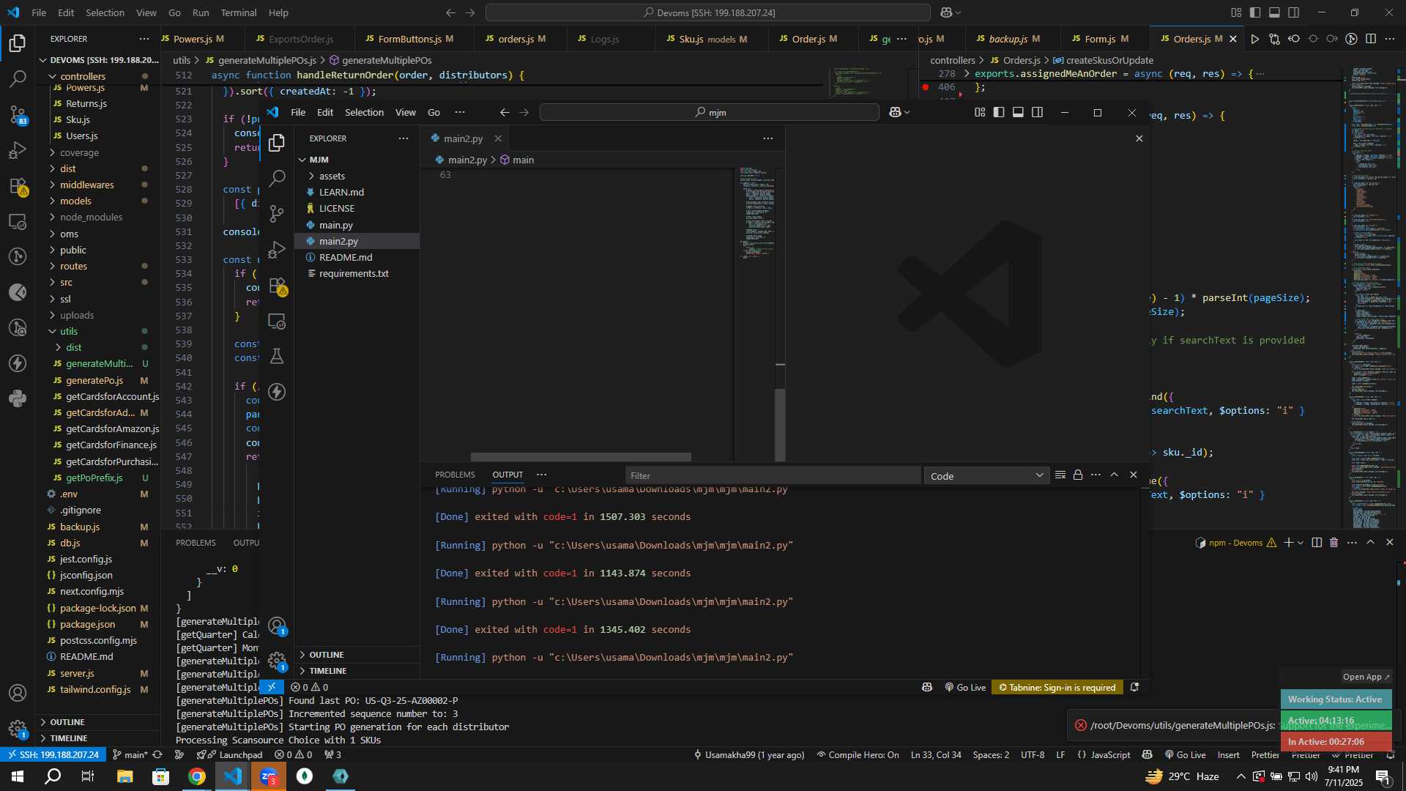Image resolution: width=1406 pixels, height=791 pixels.
Task: Toggle output scroll lock in mjm panel
Action: [x=1078, y=475]
